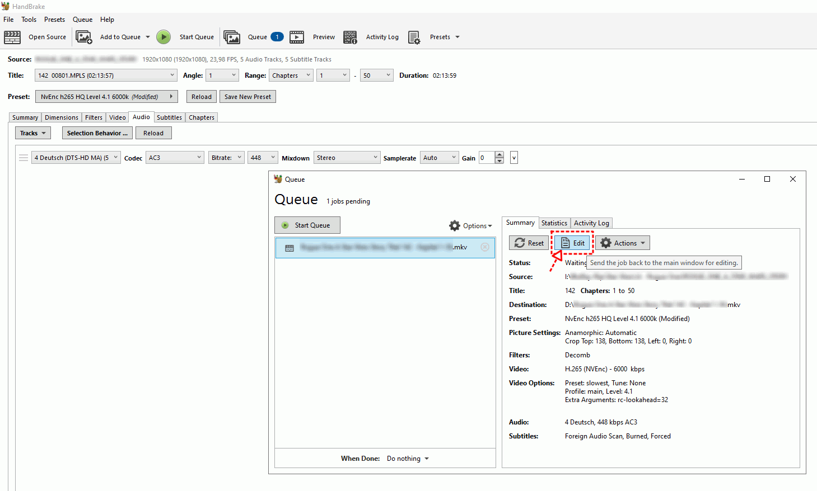The image size is (817, 491).
Task: Open the audio Codec dropdown showing AC3
Action: [x=175, y=158]
